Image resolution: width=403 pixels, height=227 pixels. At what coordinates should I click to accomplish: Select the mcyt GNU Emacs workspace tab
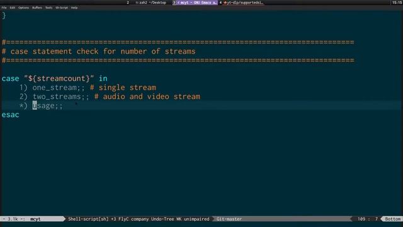(x=195, y=3)
